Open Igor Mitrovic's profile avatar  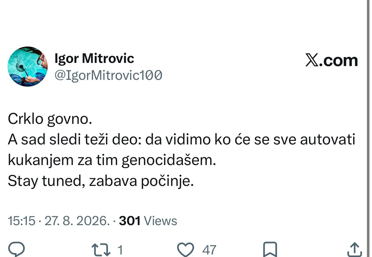coord(28,67)
